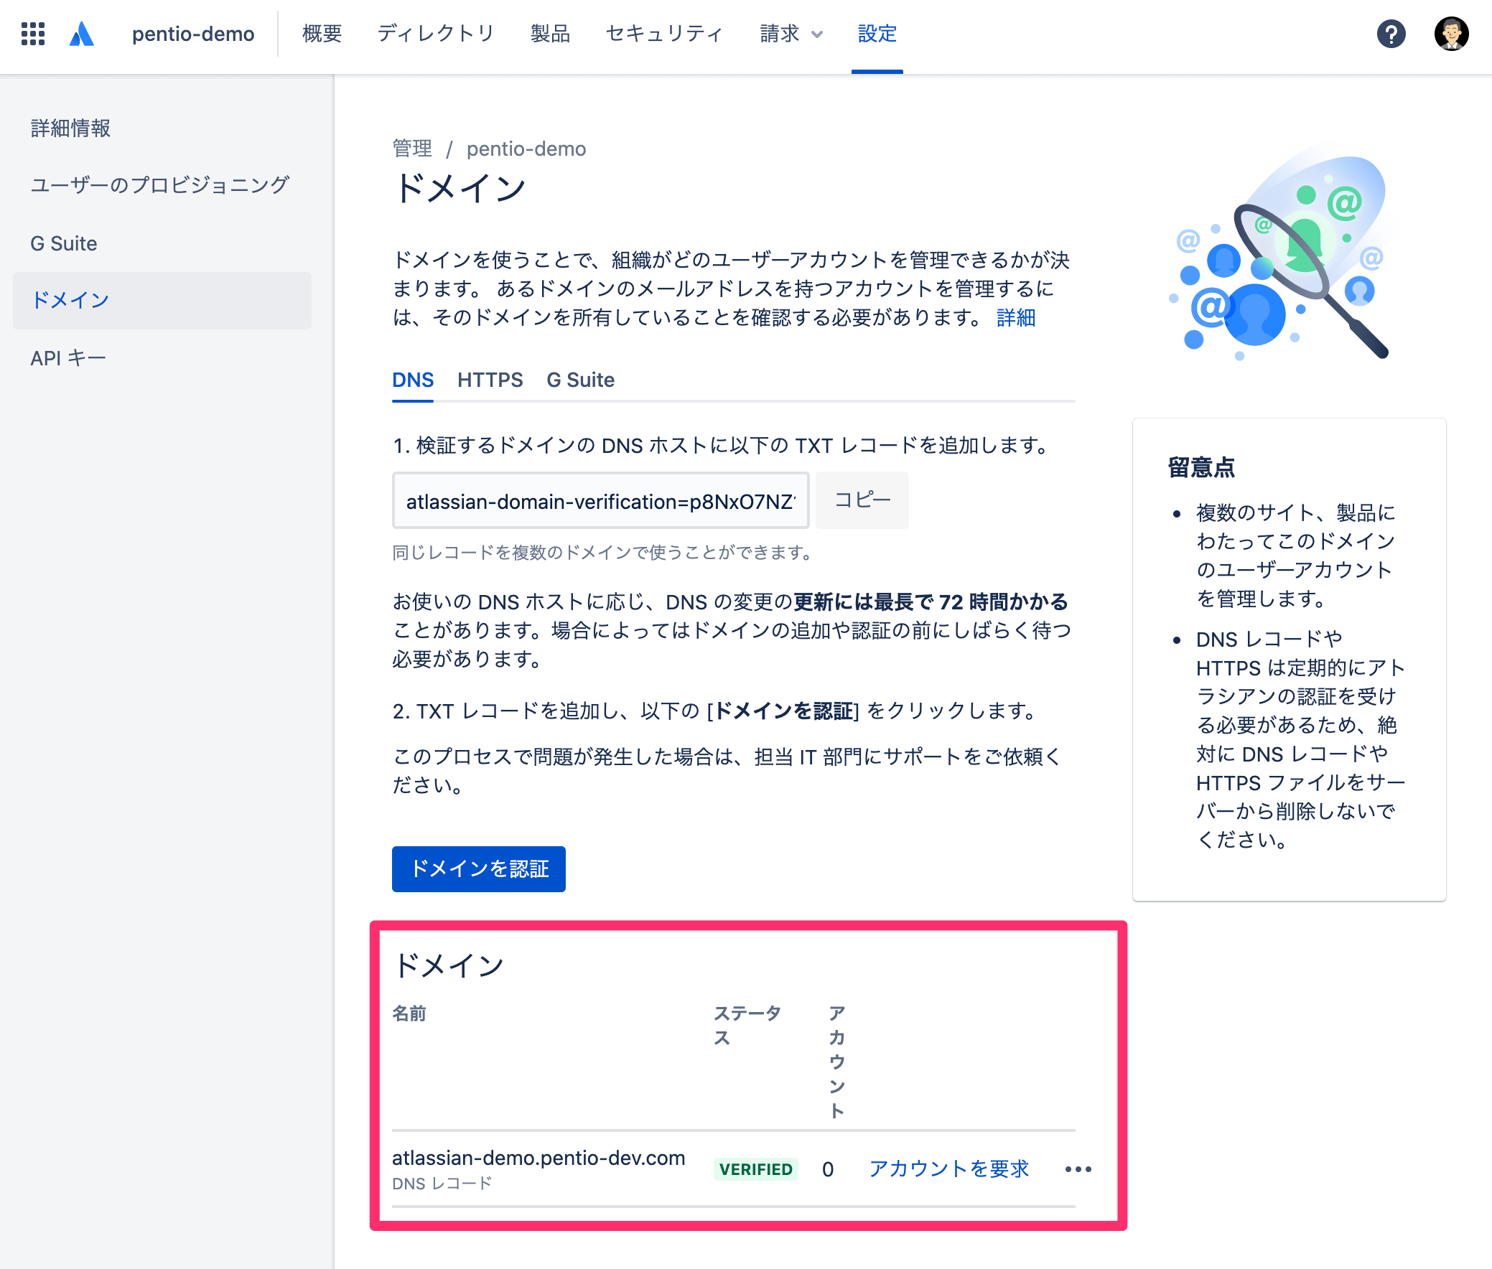The image size is (1492, 1269).
Task: Open the help question mark icon
Action: [1391, 34]
